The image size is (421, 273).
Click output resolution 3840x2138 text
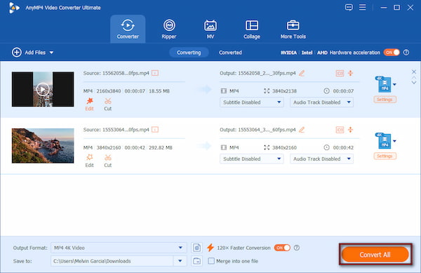pos(284,91)
